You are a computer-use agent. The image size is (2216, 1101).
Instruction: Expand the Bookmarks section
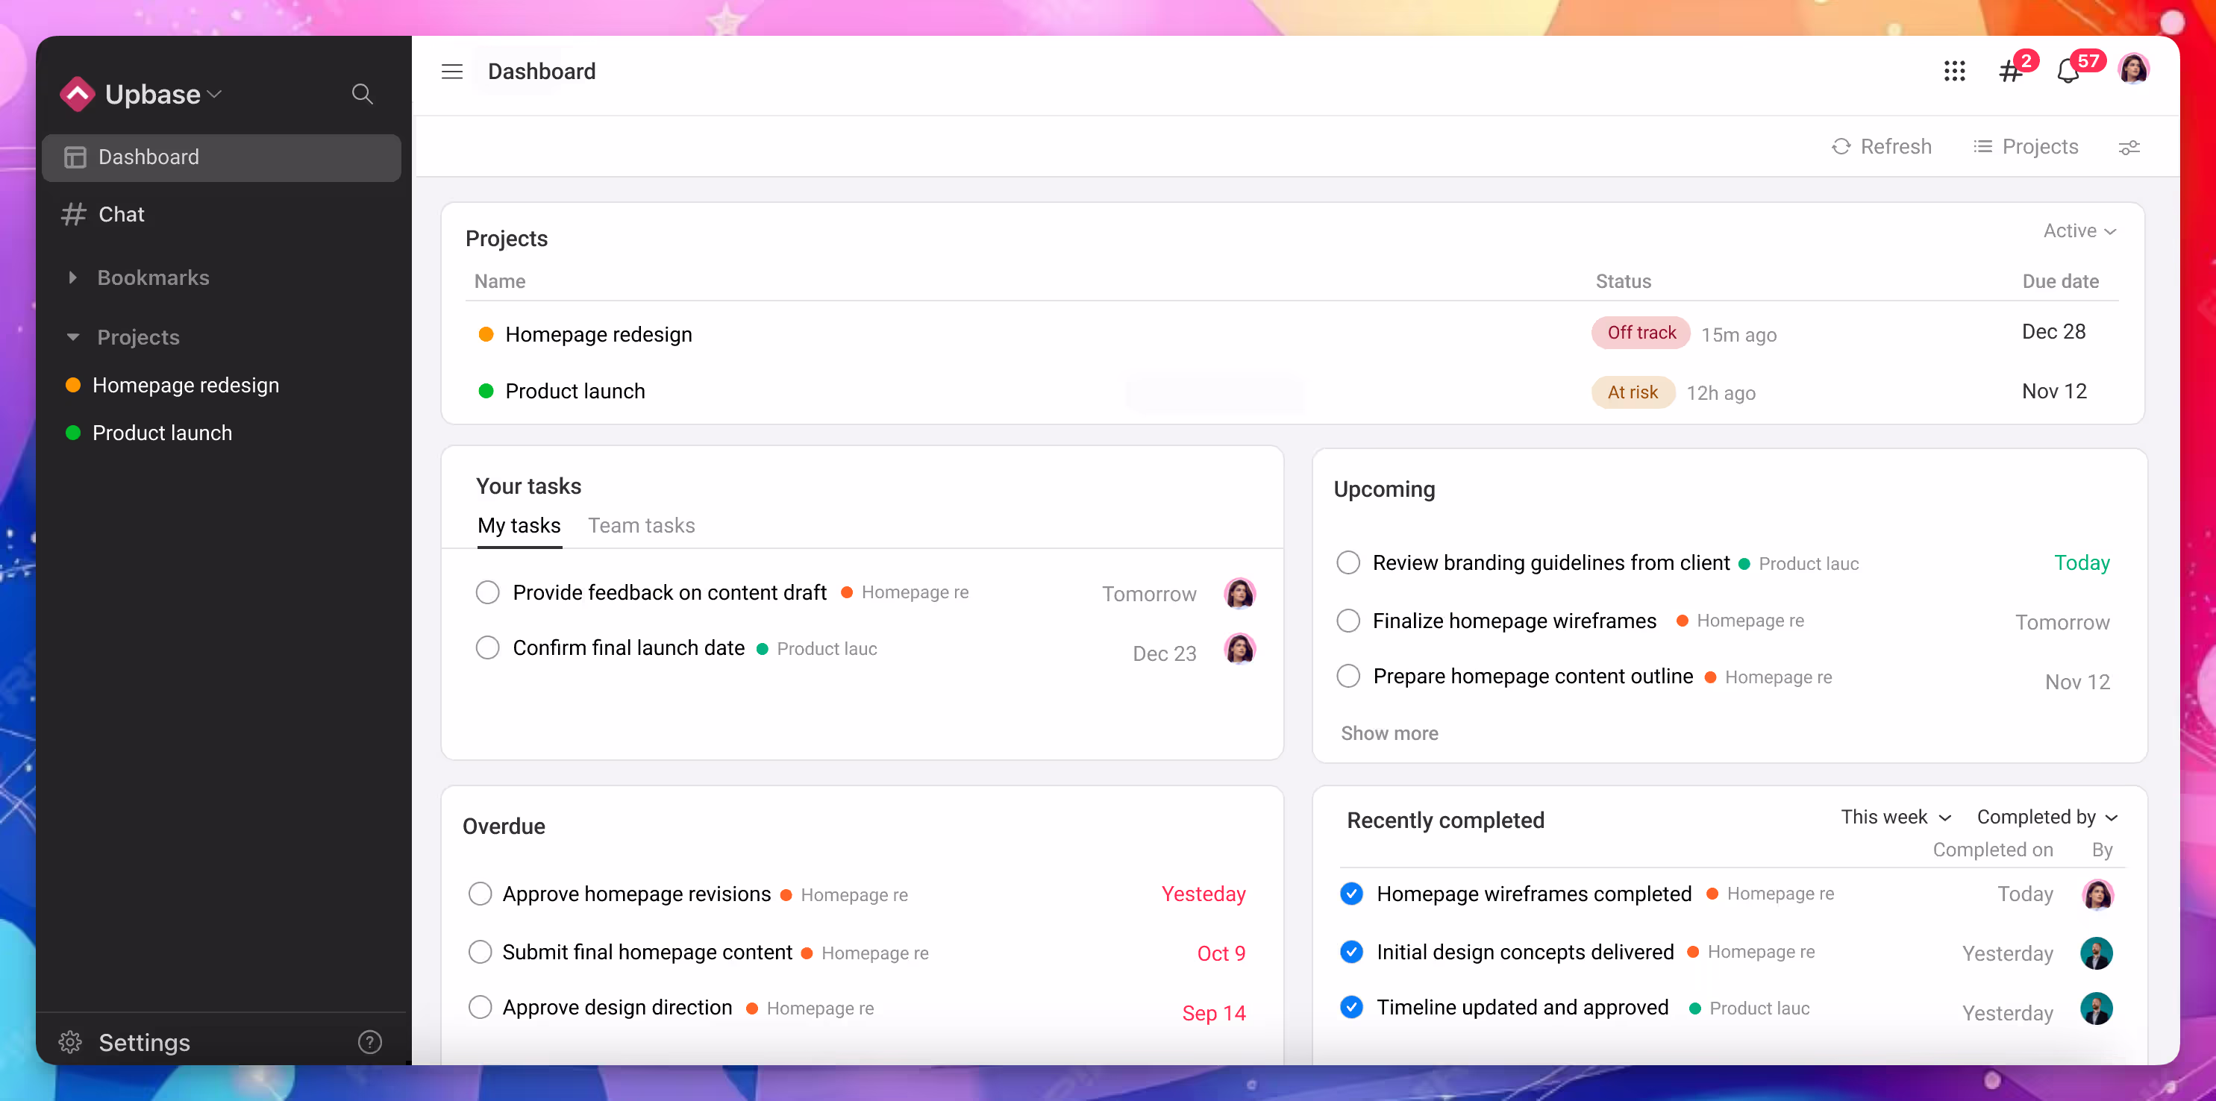click(x=72, y=277)
